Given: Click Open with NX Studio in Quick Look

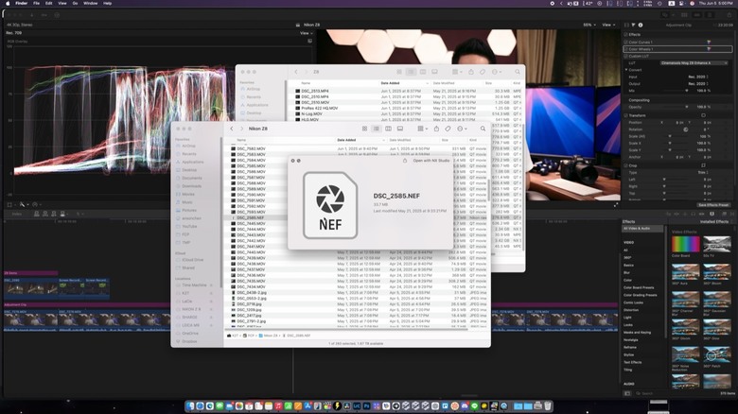Looking at the screenshot, I should click(430, 161).
